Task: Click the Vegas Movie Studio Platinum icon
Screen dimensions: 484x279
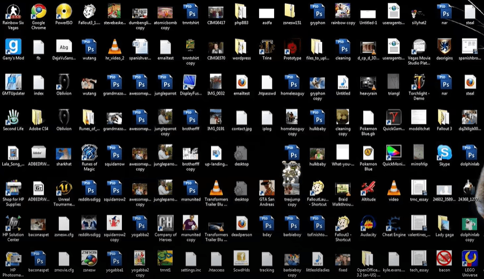Action: point(419,47)
